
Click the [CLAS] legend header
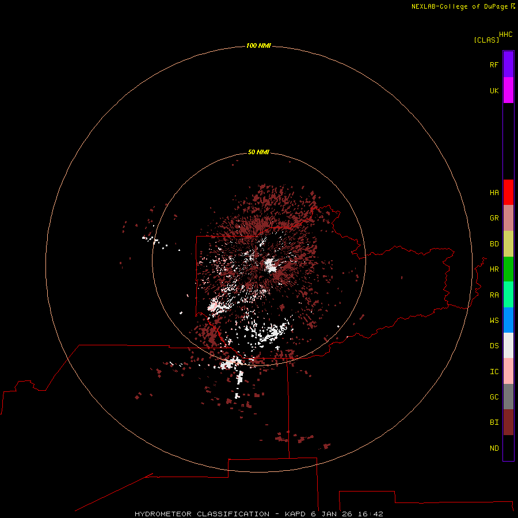[486, 40]
